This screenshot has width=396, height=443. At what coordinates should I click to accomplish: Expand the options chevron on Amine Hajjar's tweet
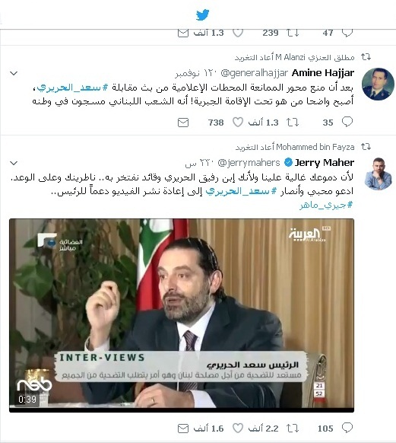(x=14, y=74)
